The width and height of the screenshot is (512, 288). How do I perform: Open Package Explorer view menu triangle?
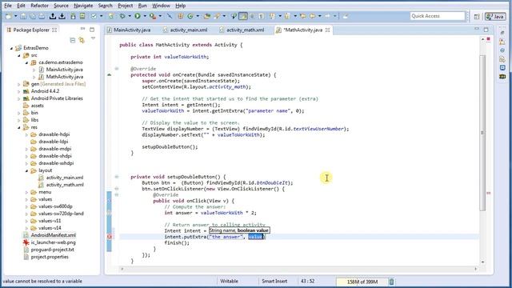click(x=93, y=39)
